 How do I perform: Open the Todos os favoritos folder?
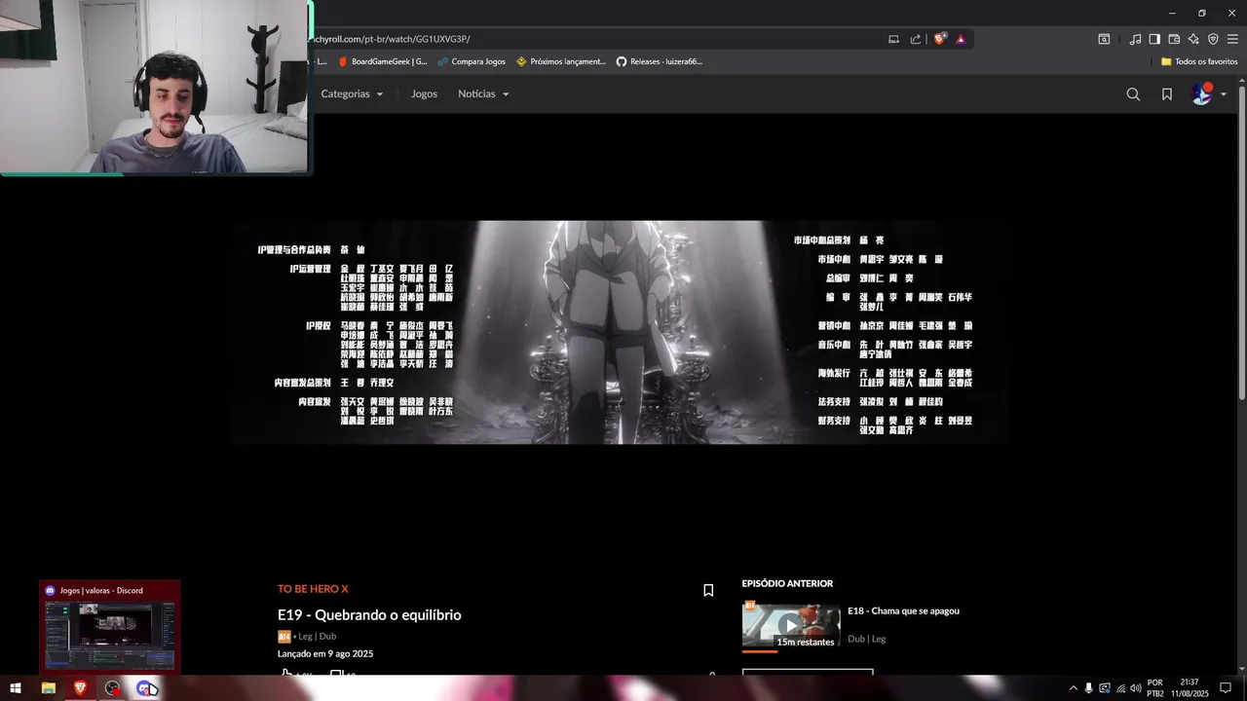point(1199,61)
